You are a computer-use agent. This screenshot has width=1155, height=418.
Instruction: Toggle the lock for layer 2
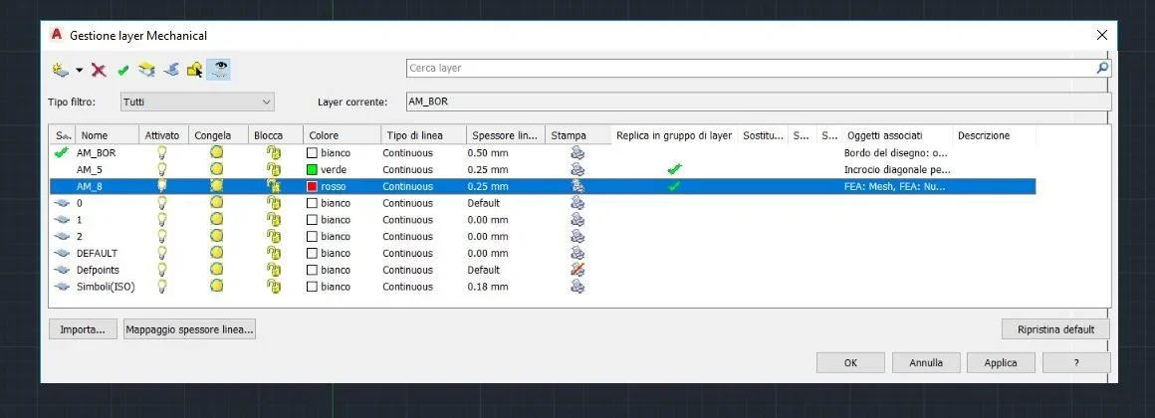click(x=273, y=236)
